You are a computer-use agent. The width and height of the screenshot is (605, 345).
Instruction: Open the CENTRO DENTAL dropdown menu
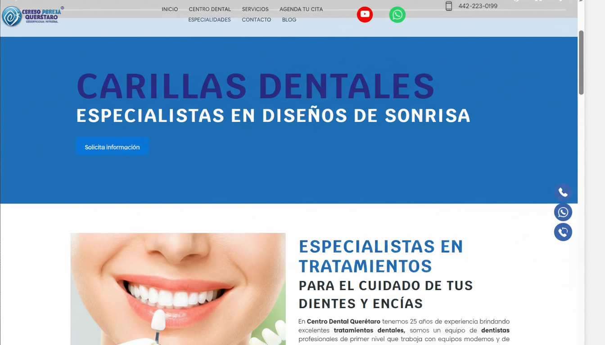[x=210, y=9]
